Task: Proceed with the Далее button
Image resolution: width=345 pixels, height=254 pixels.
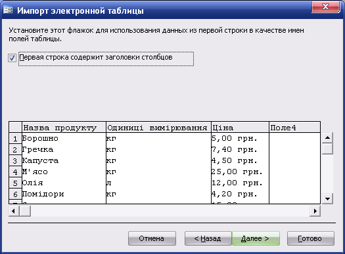Action: click(256, 238)
